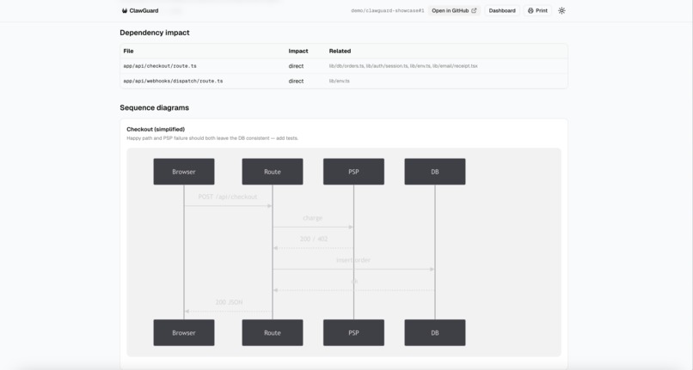Screen dimensions: 693x370
Task: Click lib/env.ts in webhooks dispatch row
Action: point(340,82)
